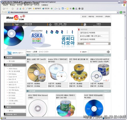127x120 pixels.
Task: Click the 회원가입 sign-up link
Action: 91,16
